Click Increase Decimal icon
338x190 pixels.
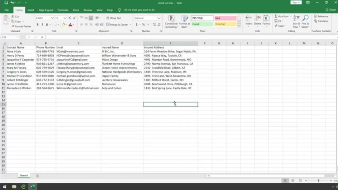coord(154,24)
